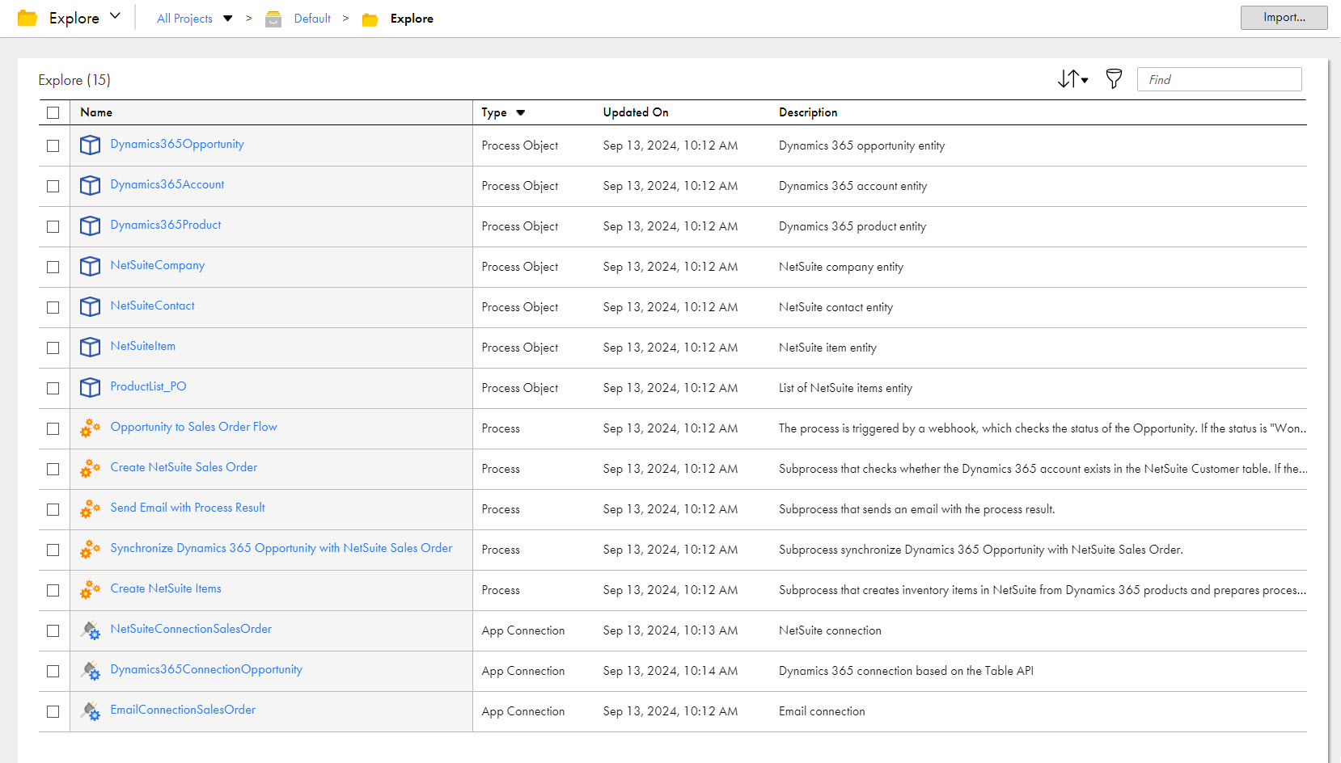Open the ProductList_PO link
Image resolution: width=1341 pixels, height=763 pixels.
pyautogui.click(x=148, y=386)
